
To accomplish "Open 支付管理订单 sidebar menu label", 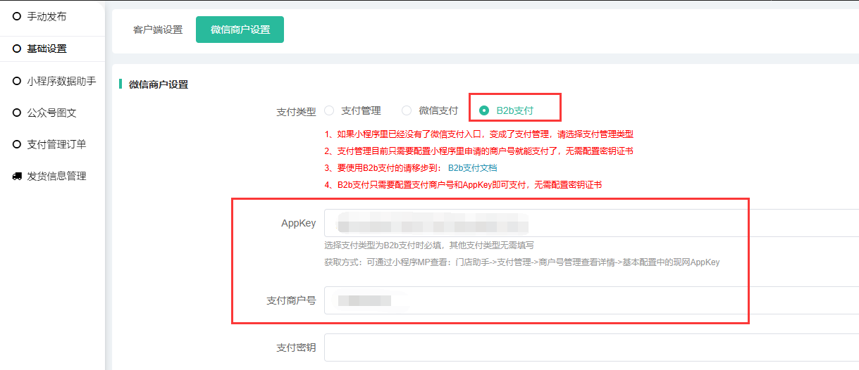I will 56,144.
